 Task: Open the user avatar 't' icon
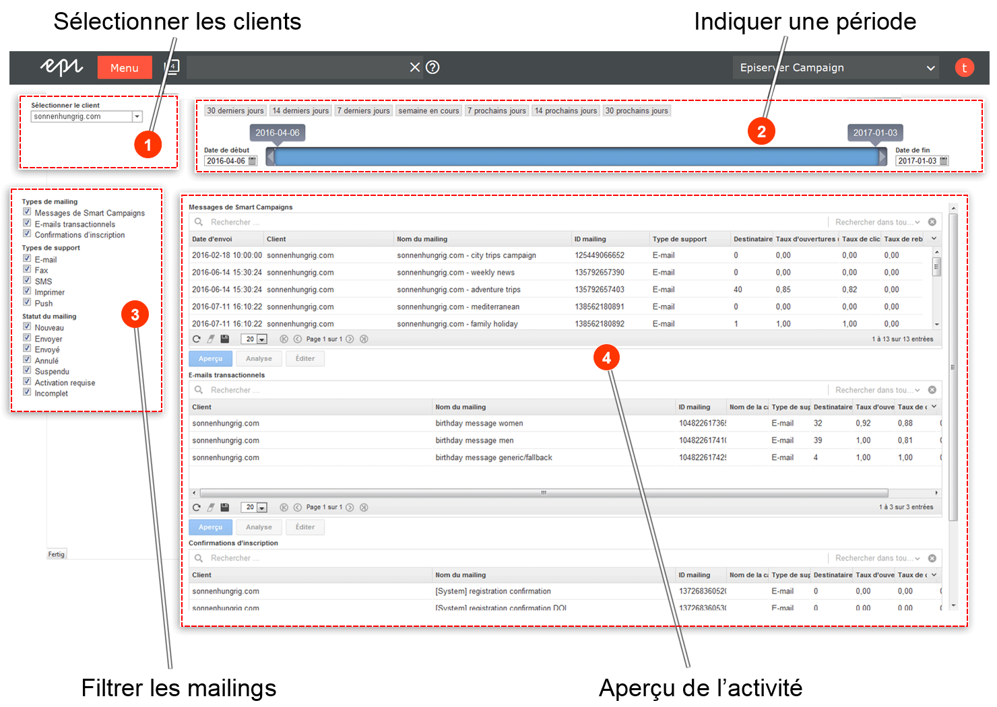(964, 67)
